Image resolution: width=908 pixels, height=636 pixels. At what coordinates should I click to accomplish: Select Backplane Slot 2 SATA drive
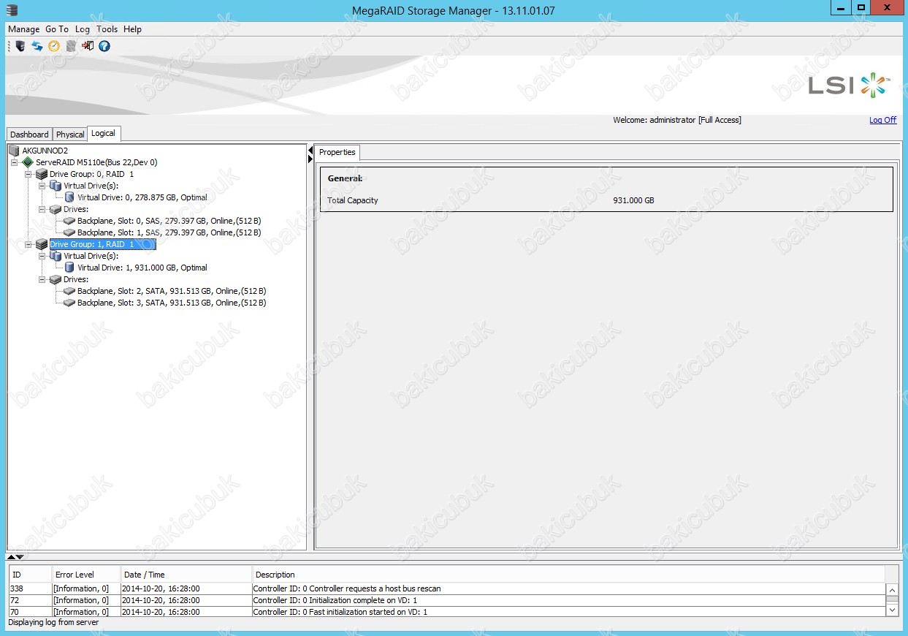click(171, 291)
